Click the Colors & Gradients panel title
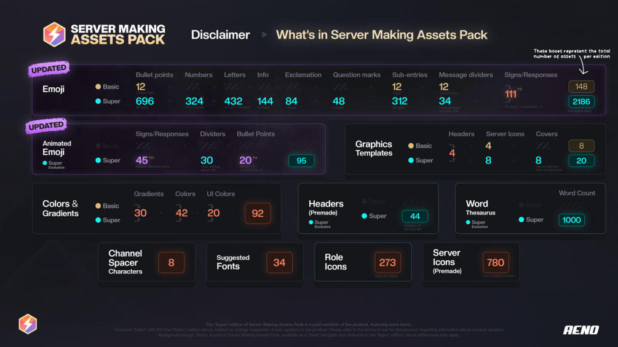 pos(60,209)
